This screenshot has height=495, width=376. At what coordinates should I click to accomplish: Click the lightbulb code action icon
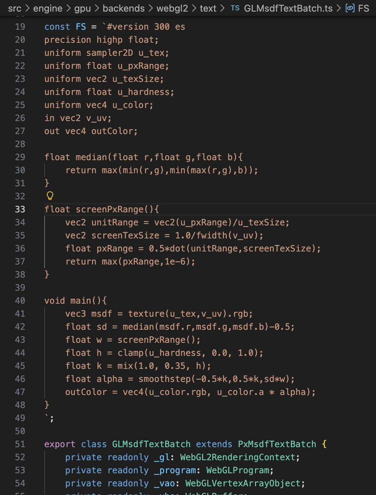tap(50, 196)
